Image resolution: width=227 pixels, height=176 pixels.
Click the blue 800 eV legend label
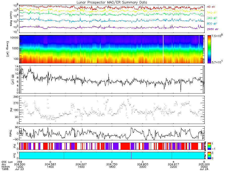pyautogui.click(x=212, y=24)
